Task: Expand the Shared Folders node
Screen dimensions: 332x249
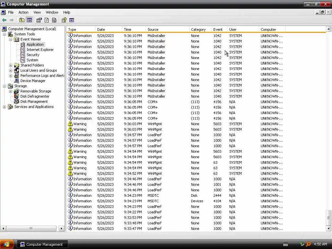Action: coord(11,65)
